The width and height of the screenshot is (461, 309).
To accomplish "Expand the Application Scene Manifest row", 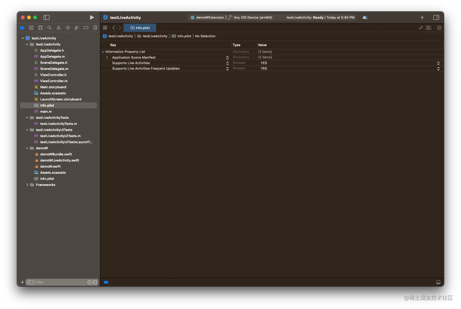I will [x=107, y=57].
